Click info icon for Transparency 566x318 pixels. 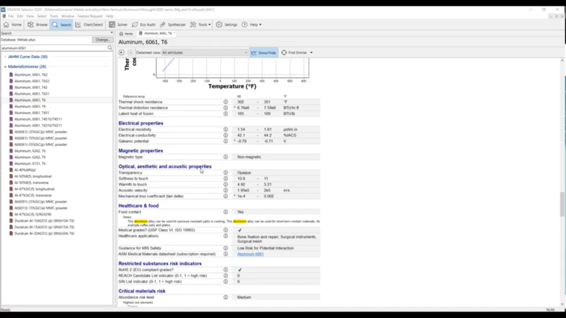[226, 173]
